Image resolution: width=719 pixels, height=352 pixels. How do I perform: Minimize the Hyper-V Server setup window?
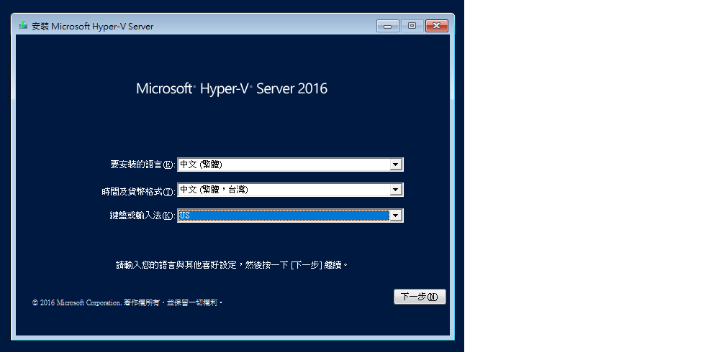[388, 26]
